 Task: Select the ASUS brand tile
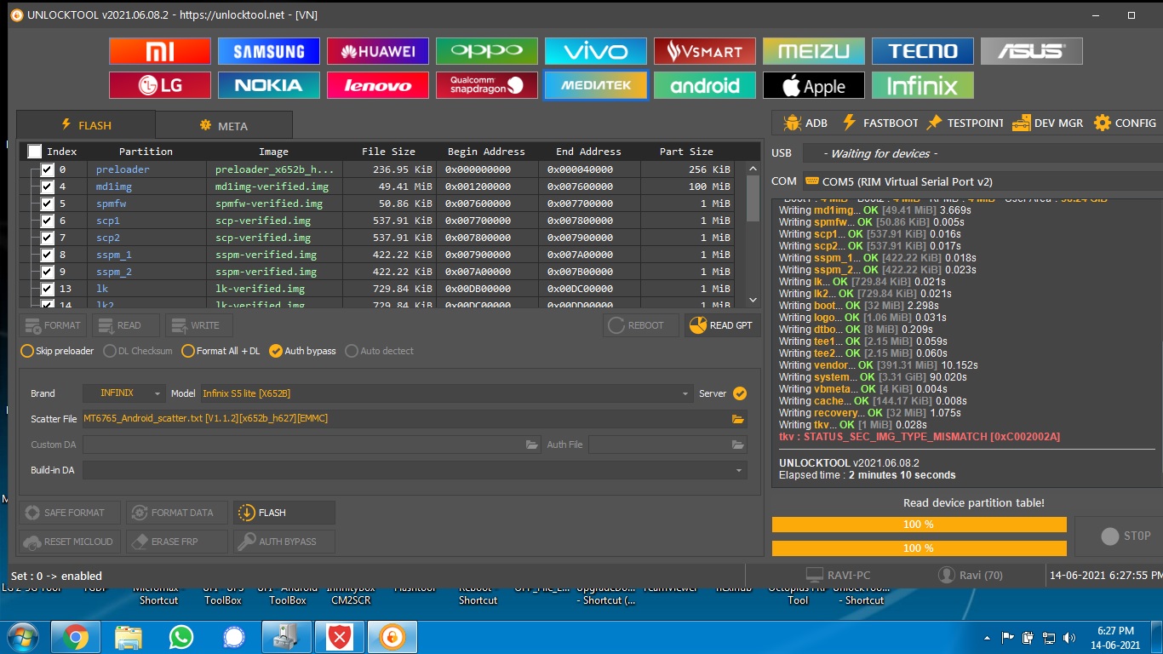[1032, 51]
